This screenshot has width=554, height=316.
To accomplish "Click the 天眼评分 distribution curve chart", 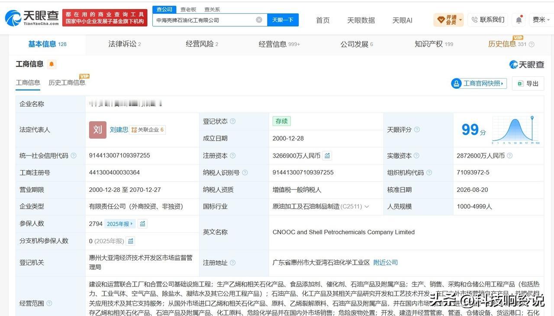I will click(x=515, y=130).
